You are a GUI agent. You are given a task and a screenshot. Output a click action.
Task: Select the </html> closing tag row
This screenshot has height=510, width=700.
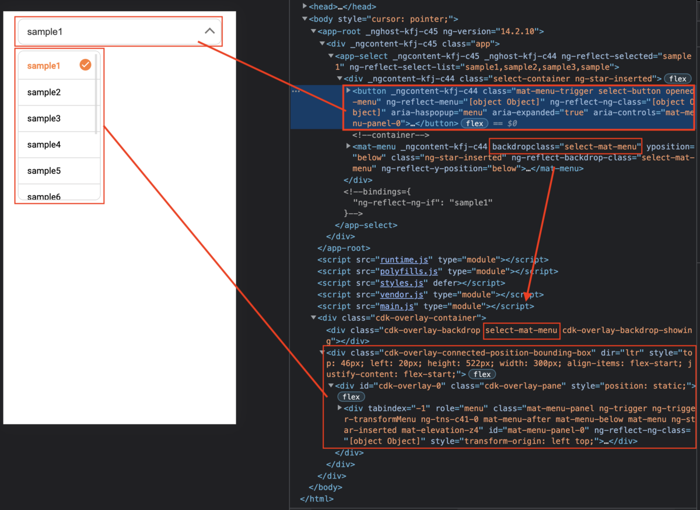316,499
